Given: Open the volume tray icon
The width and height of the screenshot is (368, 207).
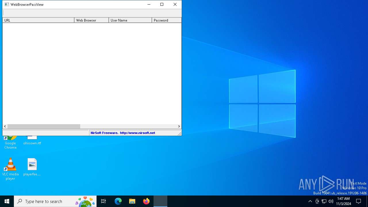Looking at the screenshot, I should (331, 201).
